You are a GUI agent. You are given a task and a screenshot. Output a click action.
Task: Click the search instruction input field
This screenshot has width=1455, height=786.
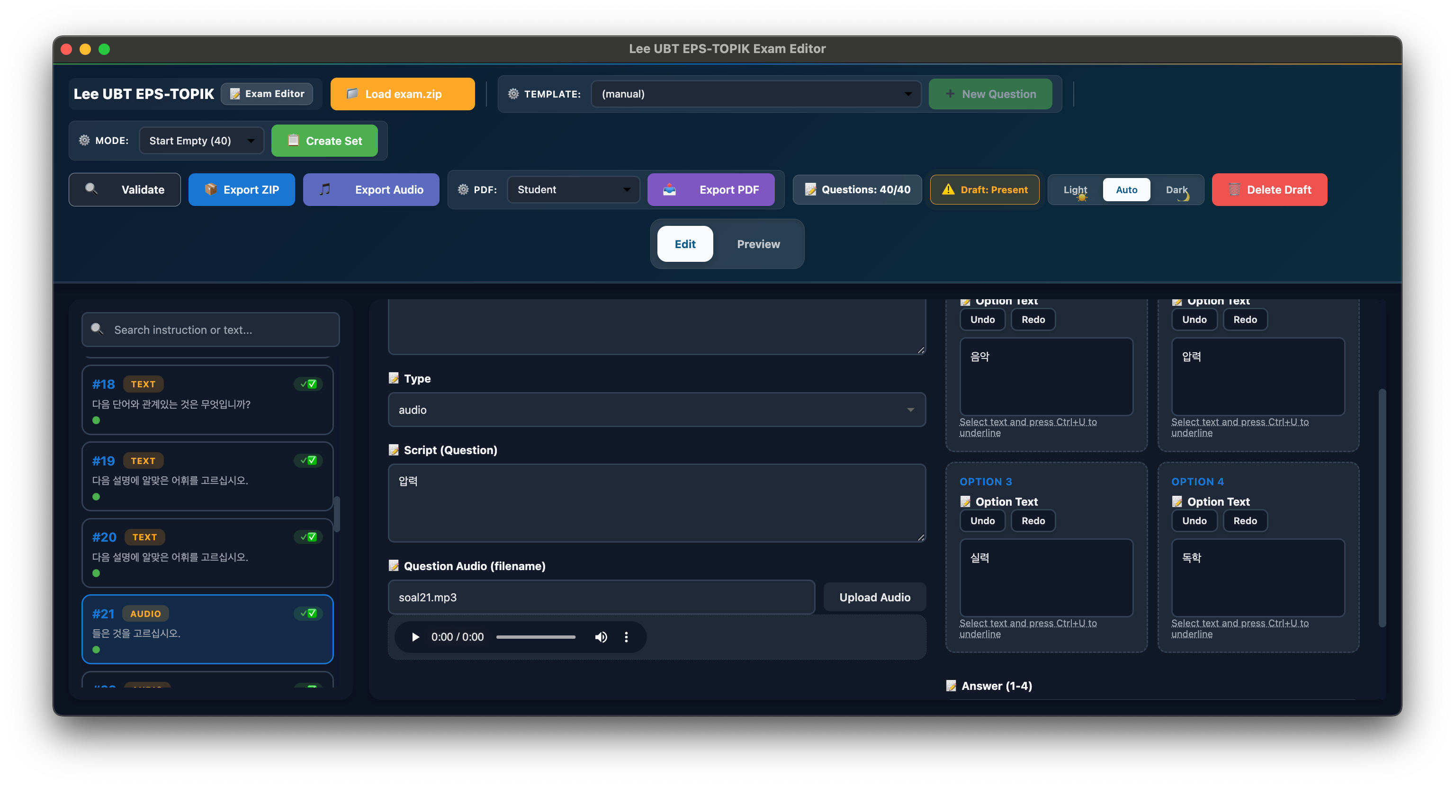point(210,329)
